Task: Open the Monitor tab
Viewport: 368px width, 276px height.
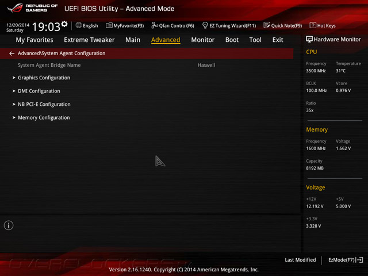Action: pyautogui.click(x=203, y=40)
